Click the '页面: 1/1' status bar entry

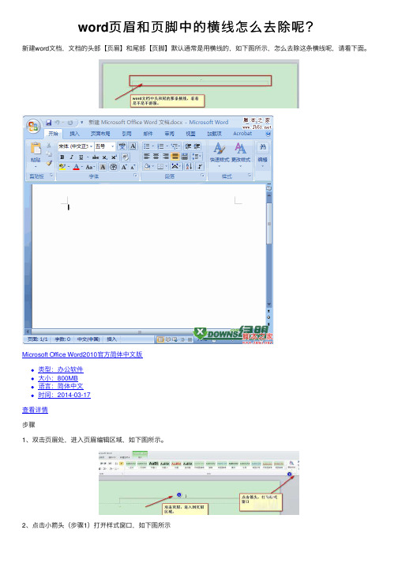click(38, 339)
